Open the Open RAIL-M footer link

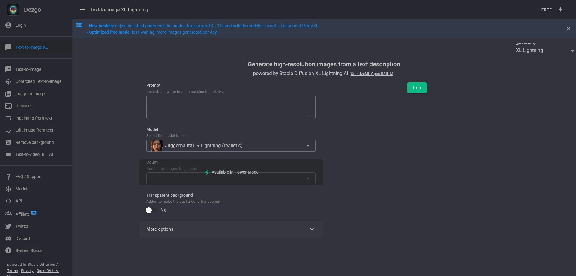48,271
